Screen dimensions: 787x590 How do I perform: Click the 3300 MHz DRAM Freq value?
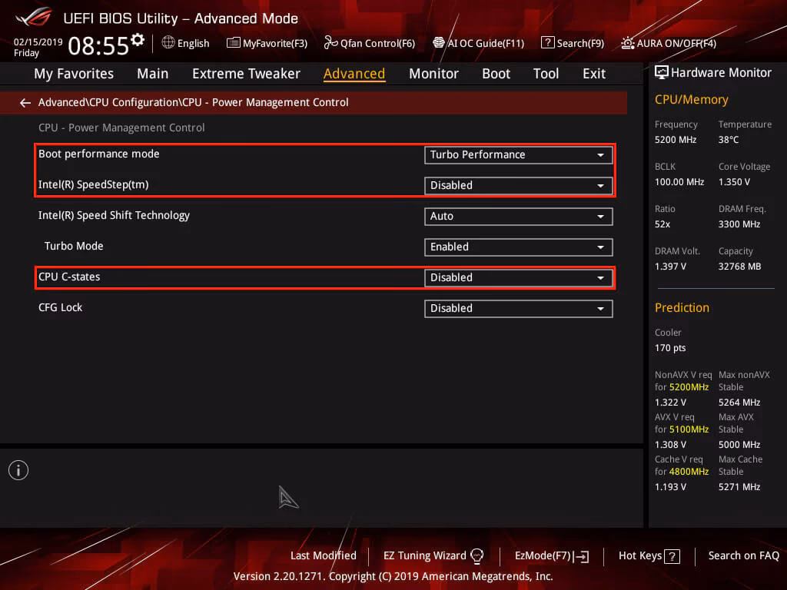[x=739, y=224]
